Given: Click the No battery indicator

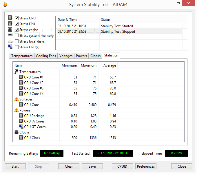Looking at the screenshot, I should (x=52, y=153).
